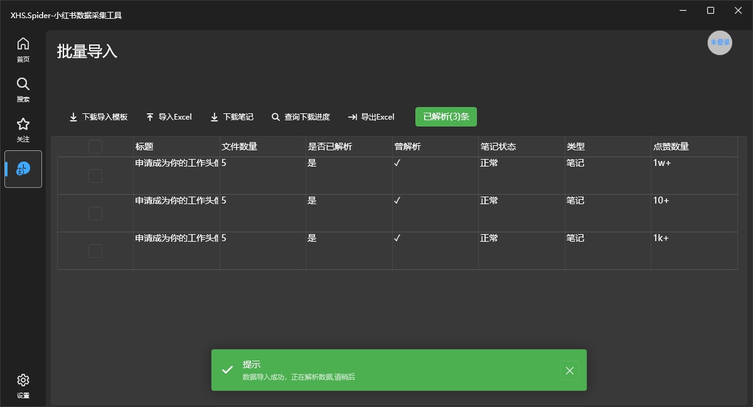Click 曾解析 column header
753x407 pixels.
click(x=435, y=147)
